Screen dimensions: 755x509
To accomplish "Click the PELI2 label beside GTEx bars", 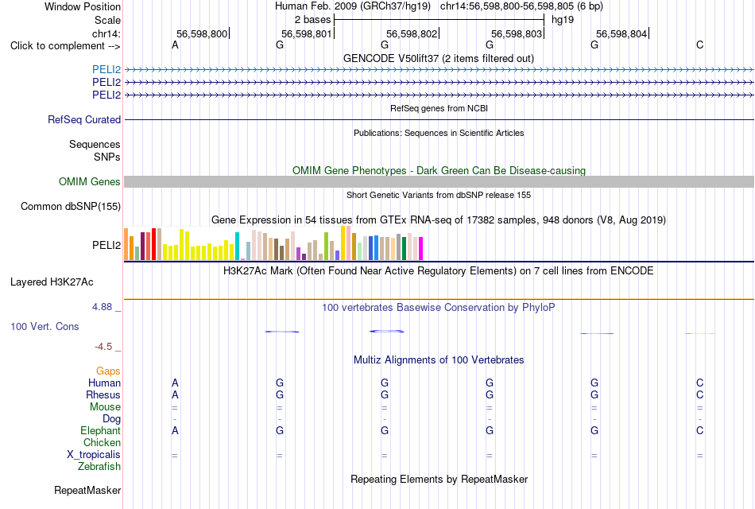I will [x=106, y=245].
